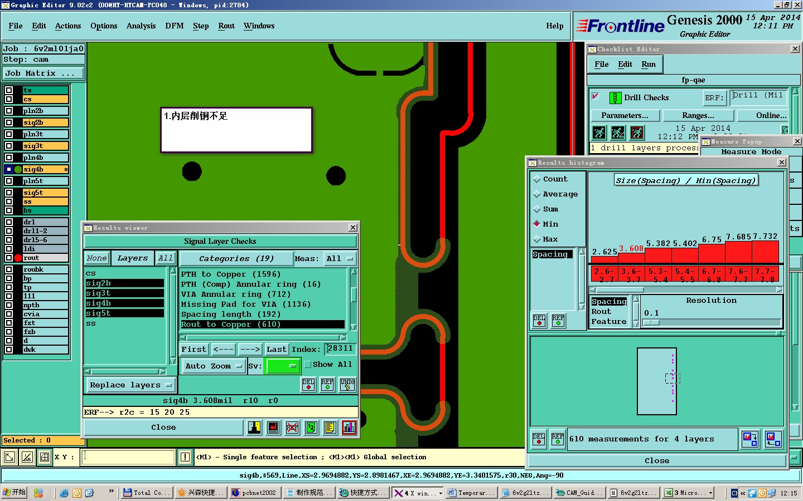803x501 pixels.
Task: Click the UNDO icon in Results viewer
Action: 347,385
